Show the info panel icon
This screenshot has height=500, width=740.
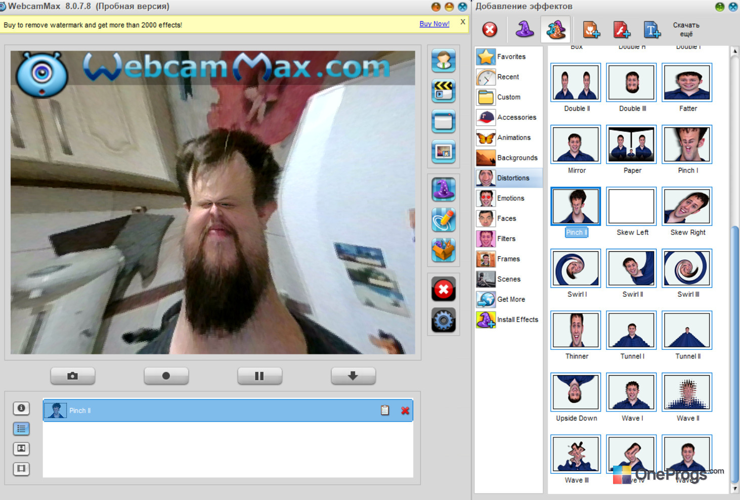(21, 408)
